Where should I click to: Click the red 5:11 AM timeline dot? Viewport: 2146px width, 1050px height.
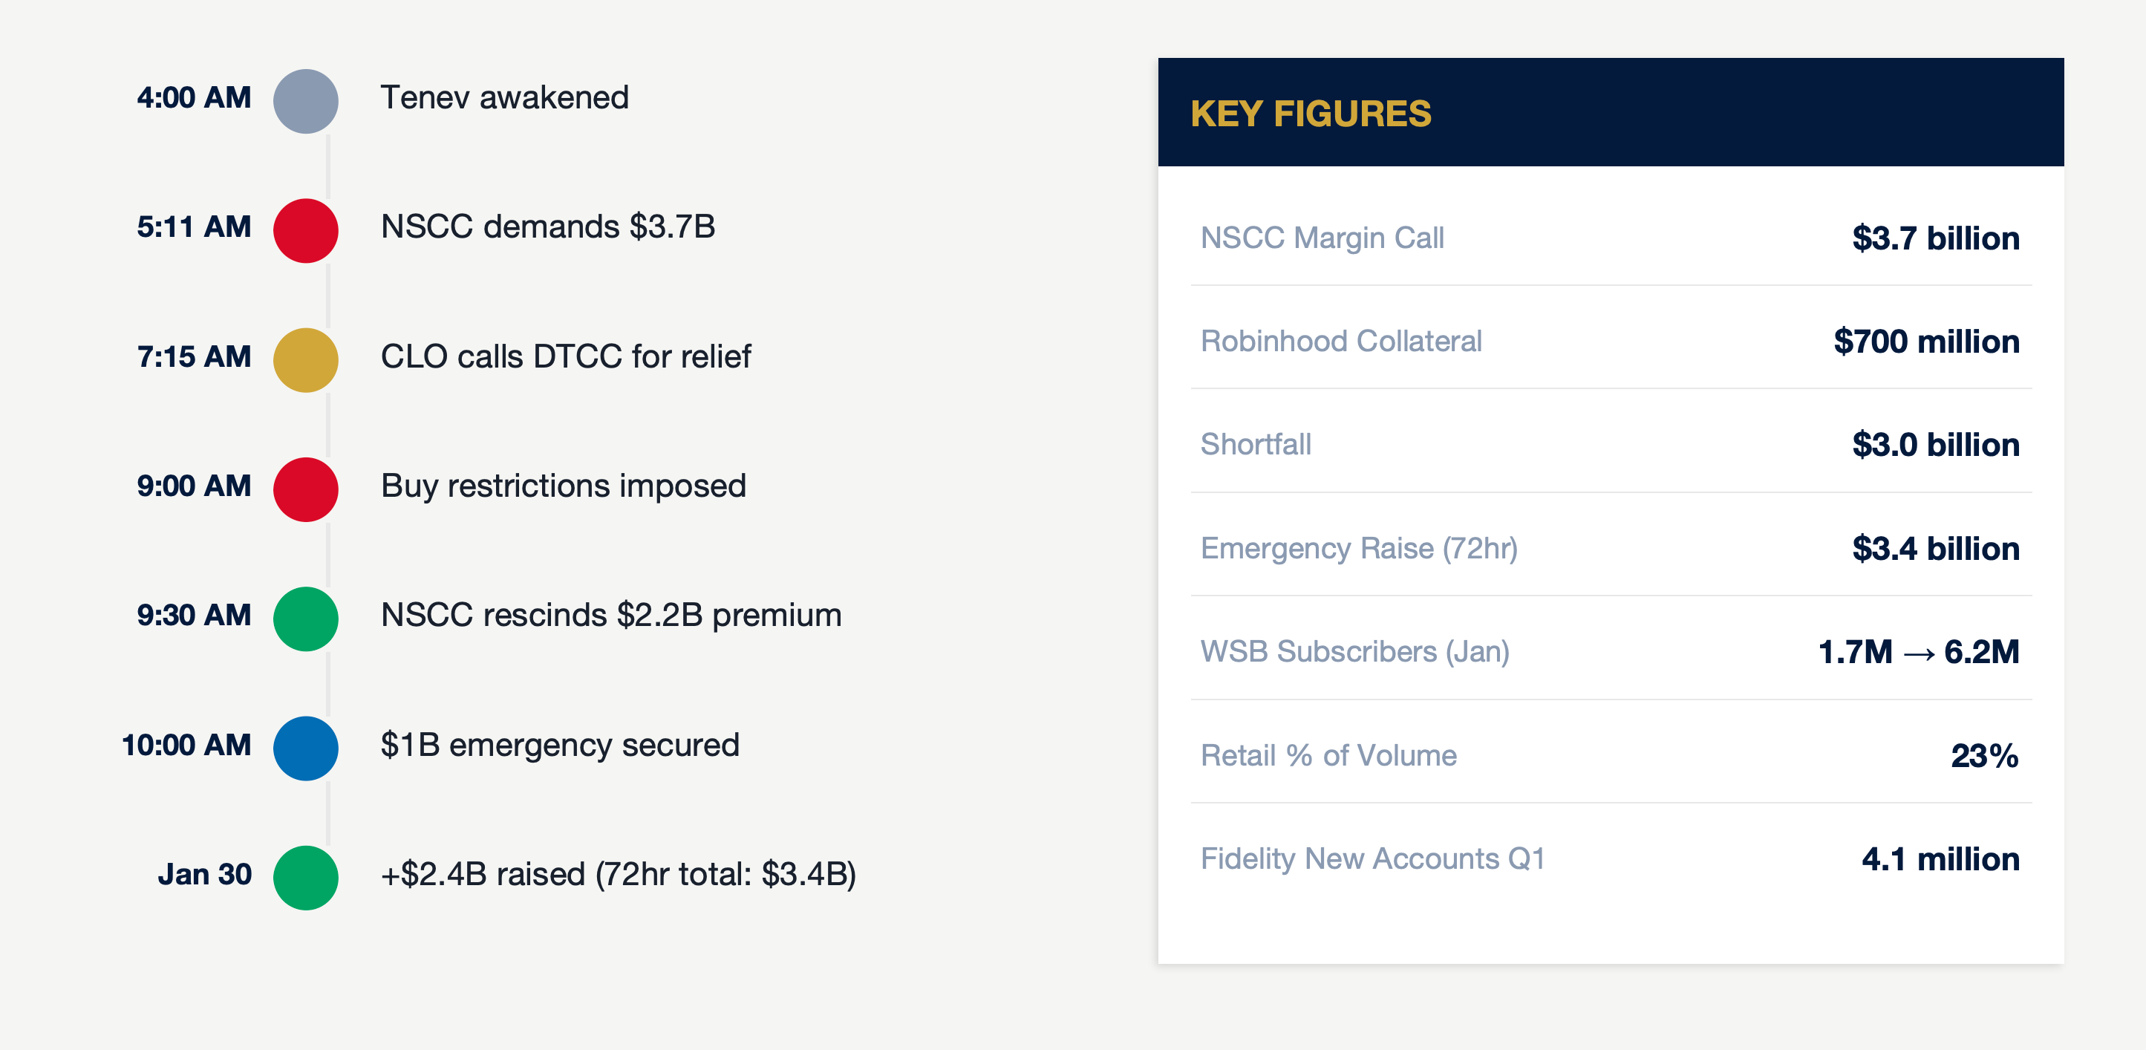click(x=306, y=230)
